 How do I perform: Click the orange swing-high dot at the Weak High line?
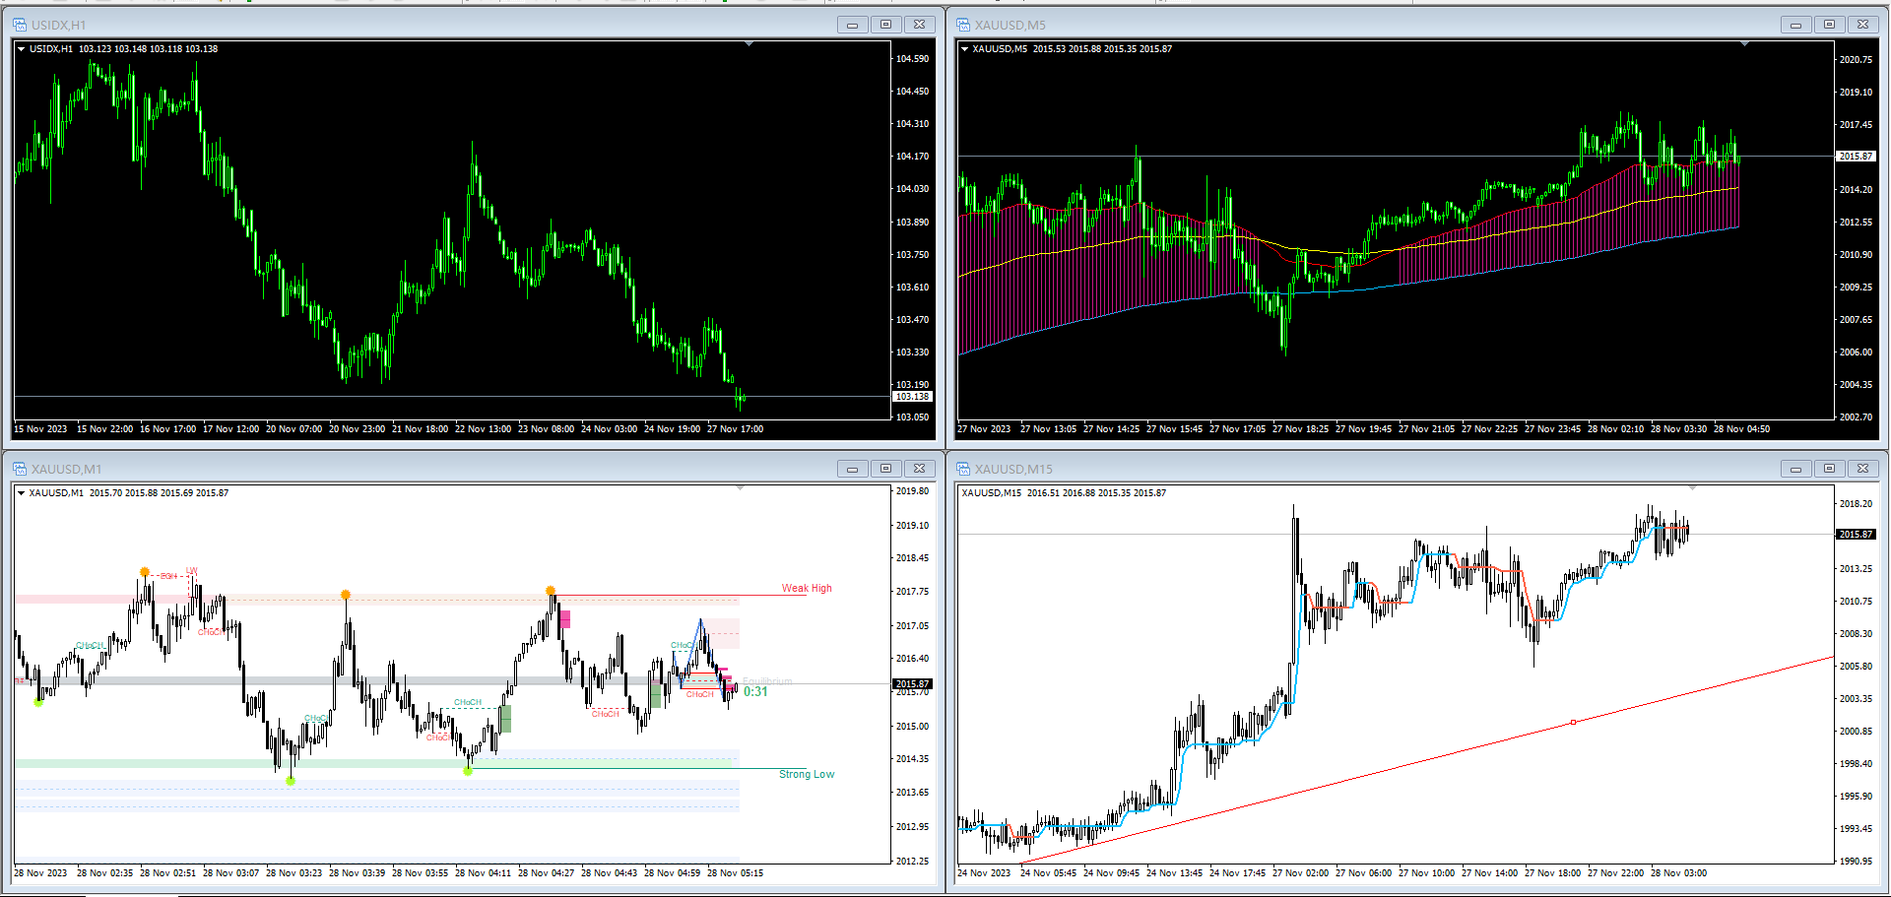tap(551, 591)
